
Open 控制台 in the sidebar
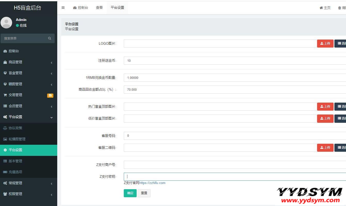tap(29, 51)
